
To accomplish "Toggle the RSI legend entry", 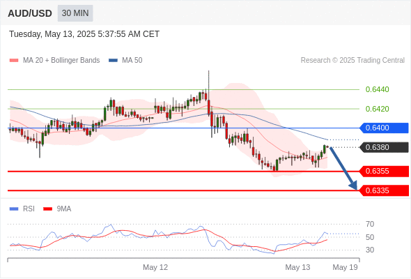I will click(22, 209).
